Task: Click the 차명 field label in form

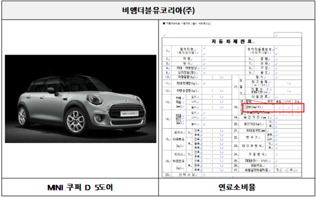Action: (187, 59)
